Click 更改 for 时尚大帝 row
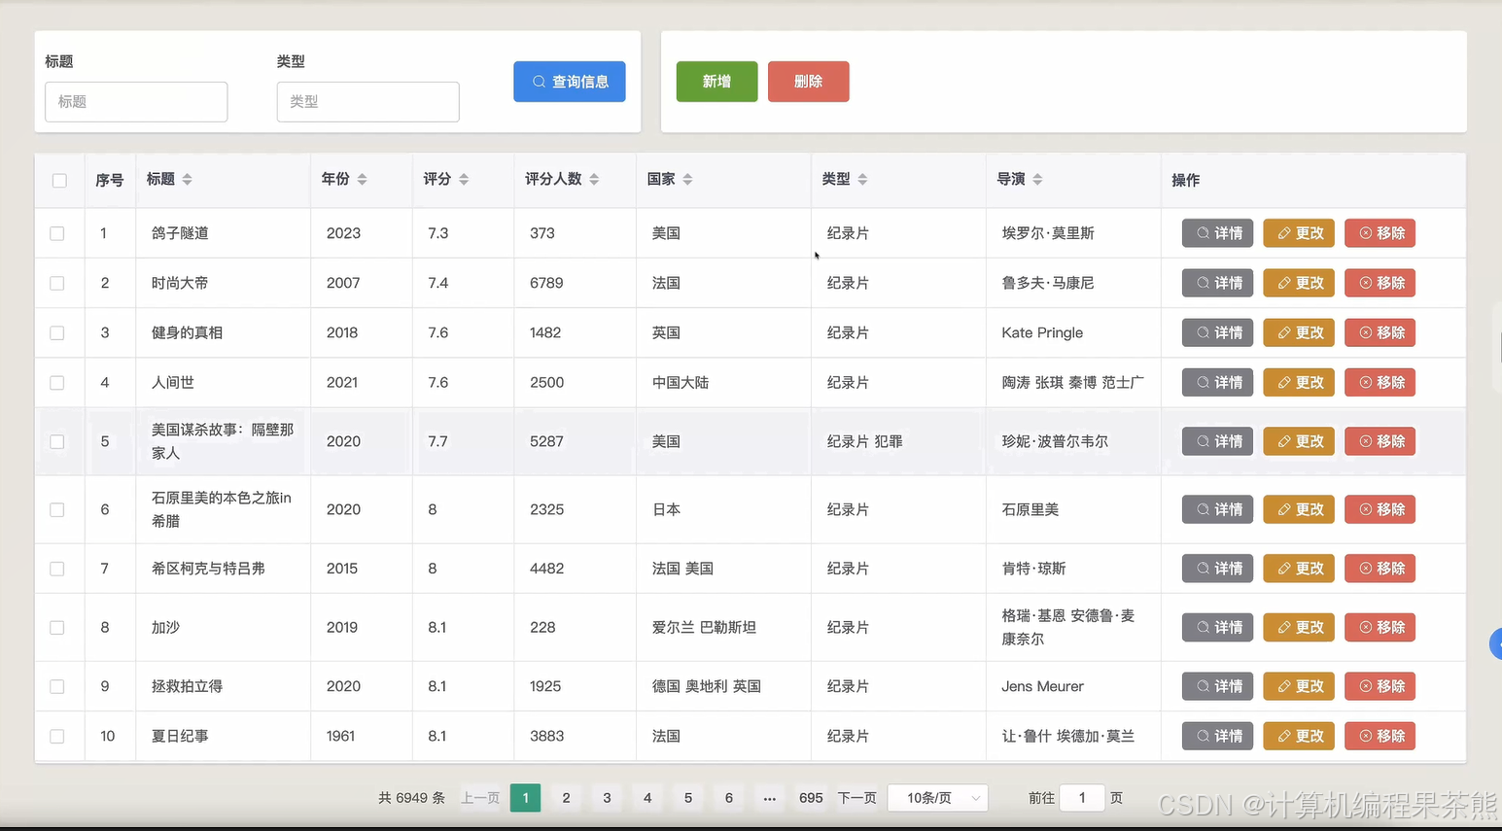The image size is (1502, 831). click(1299, 283)
